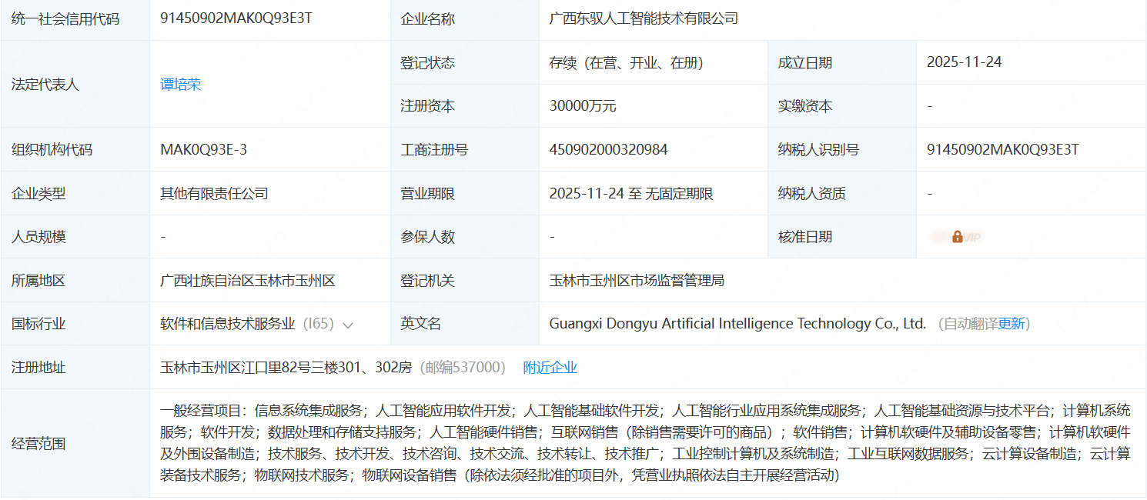Expand the 国标行业 chevron next to I65
Viewport: 1147px width, 500px height.
click(x=348, y=325)
